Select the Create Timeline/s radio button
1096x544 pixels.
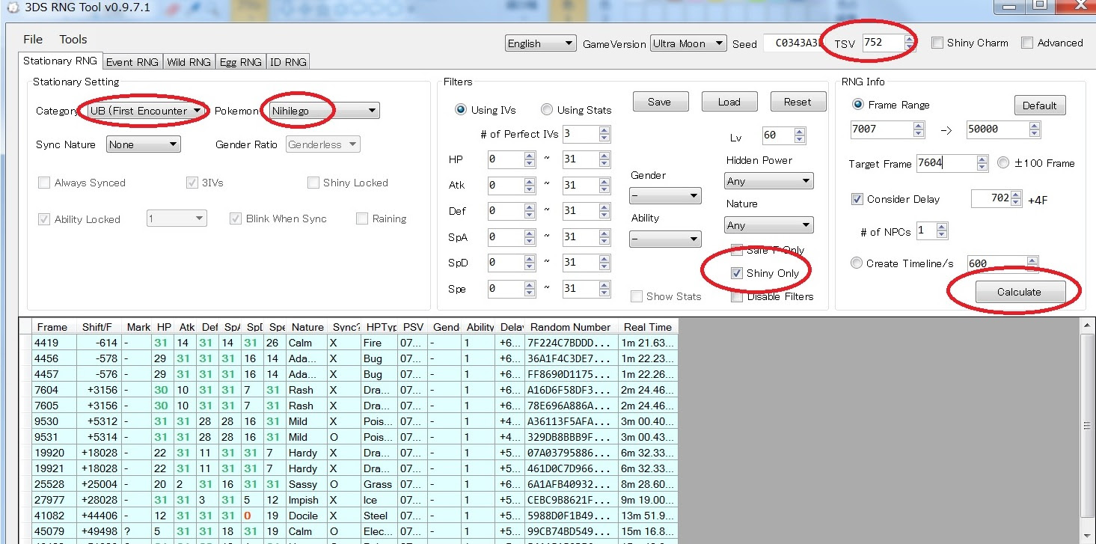click(857, 263)
